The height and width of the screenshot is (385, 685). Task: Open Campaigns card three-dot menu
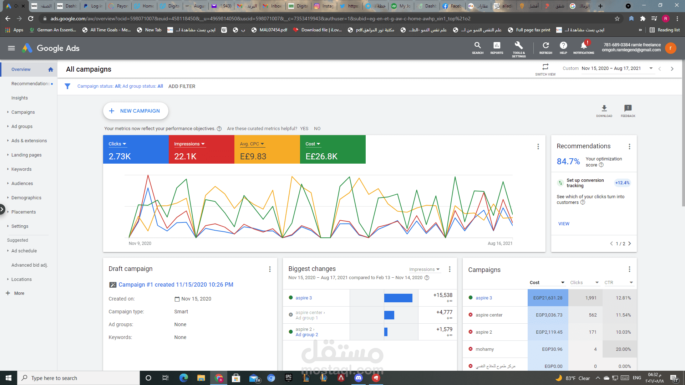coord(629,269)
